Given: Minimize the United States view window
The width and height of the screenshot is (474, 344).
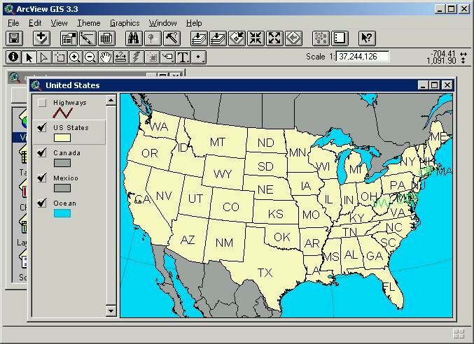Looking at the screenshot, I should tap(423, 85).
